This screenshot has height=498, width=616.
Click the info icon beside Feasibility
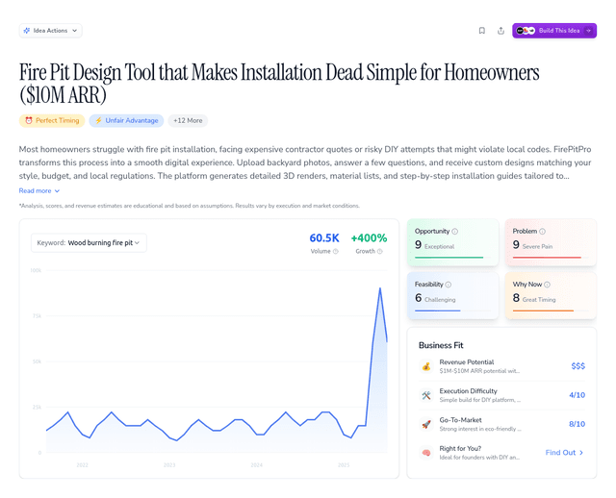pyautogui.click(x=449, y=285)
